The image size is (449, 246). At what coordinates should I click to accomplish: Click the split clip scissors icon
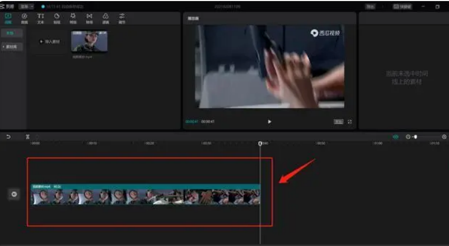pyautogui.click(x=27, y=136)
